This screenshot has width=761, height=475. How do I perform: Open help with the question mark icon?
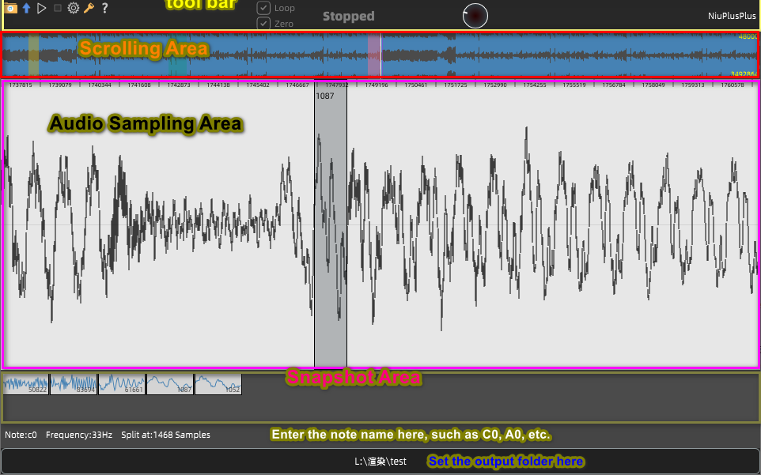click(104, 8)
